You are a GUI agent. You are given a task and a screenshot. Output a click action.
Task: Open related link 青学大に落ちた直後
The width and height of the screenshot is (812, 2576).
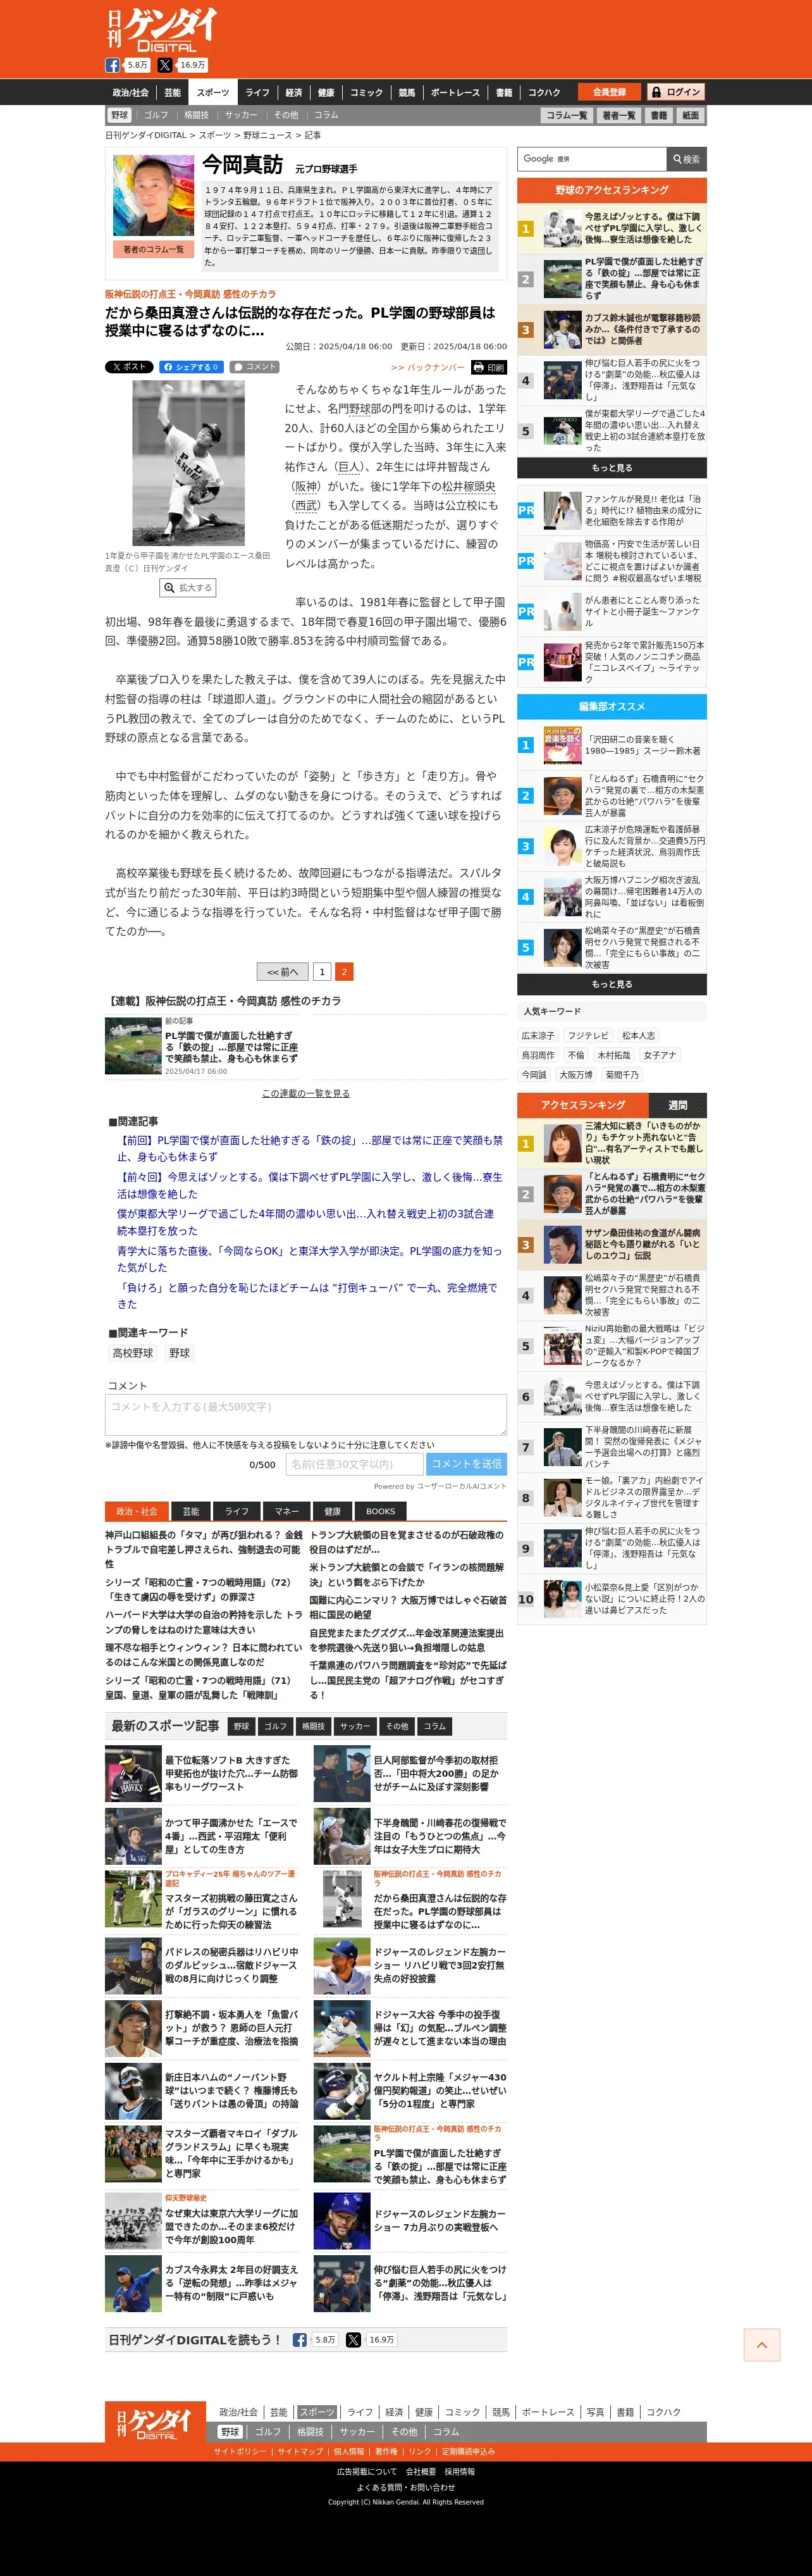tap(310, 1259)
